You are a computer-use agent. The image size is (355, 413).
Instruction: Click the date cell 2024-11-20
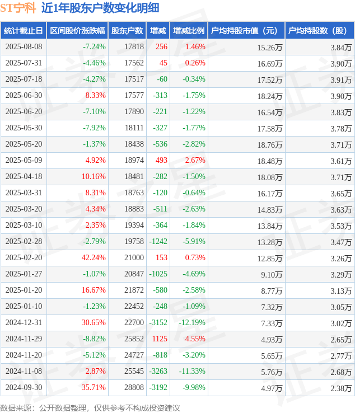pyautogui.click(x=24, y=355)
